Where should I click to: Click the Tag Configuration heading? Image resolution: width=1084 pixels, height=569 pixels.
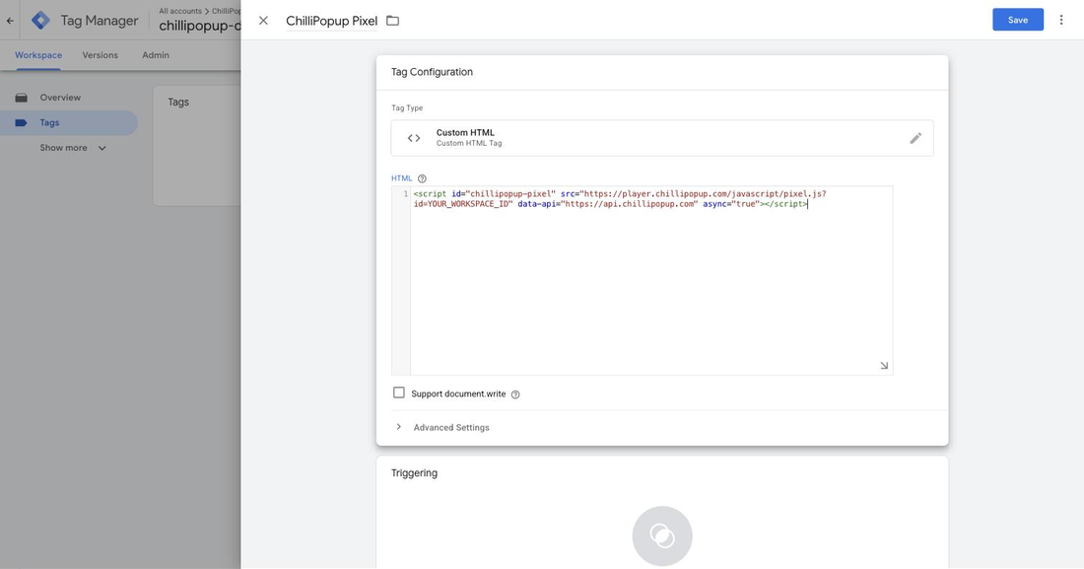click(x=432, y=72)
